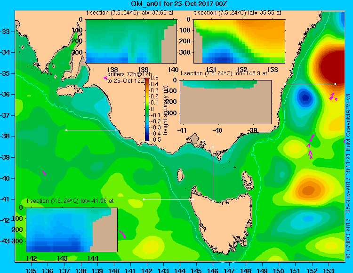
Task: Click the title 'OM_an01 for 25-Oct-2017 00Z'
Action: (179, 4)
